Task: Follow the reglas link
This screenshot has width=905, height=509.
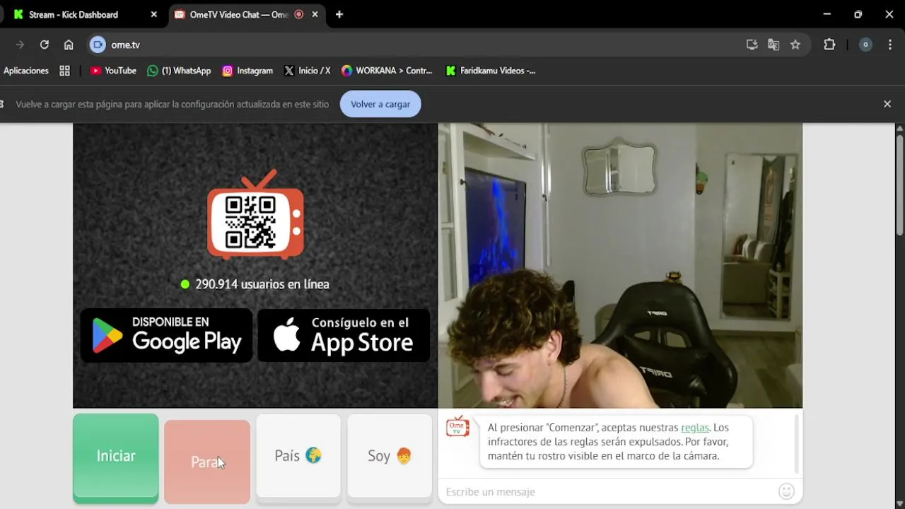Action: [695, 428]
